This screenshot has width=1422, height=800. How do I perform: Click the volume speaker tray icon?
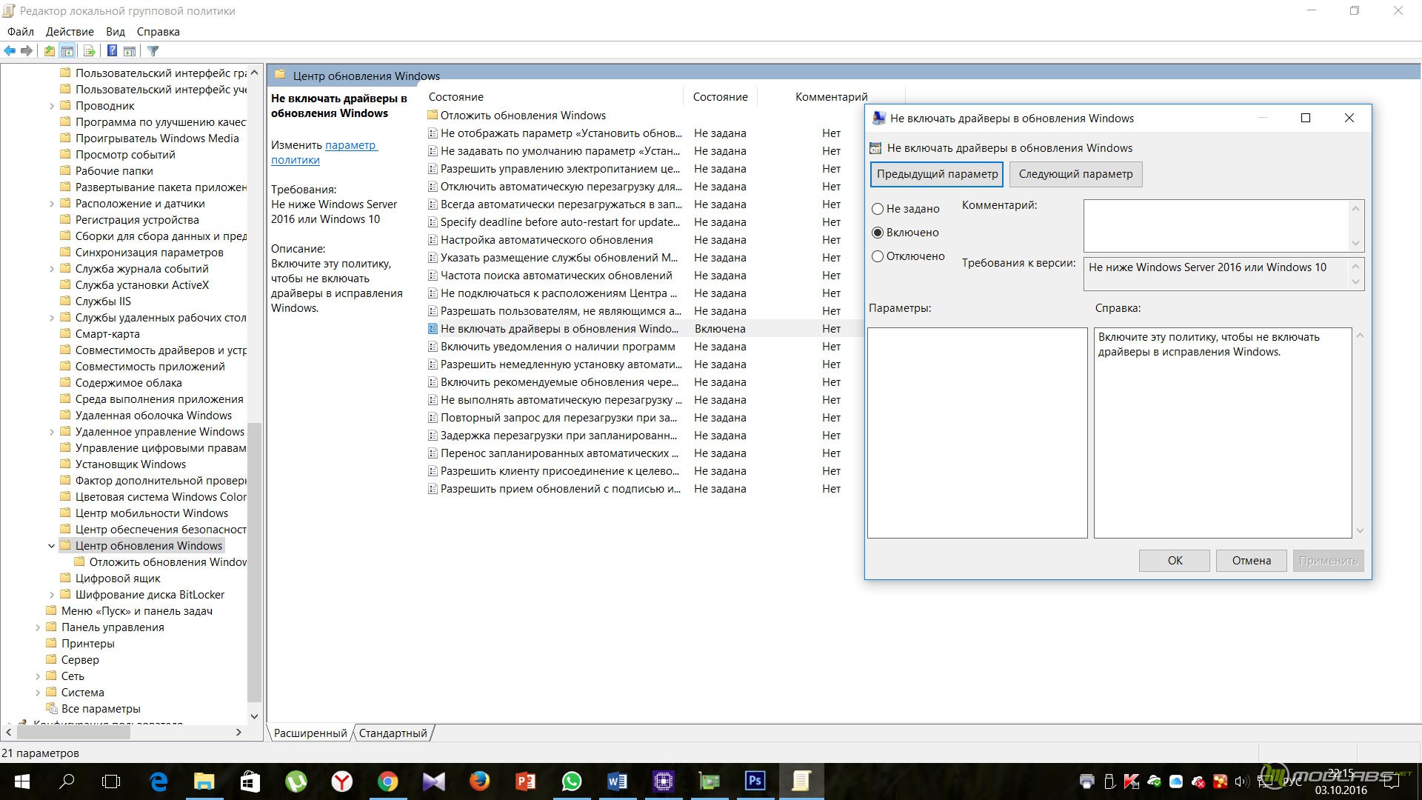(x=1242, y=781)
